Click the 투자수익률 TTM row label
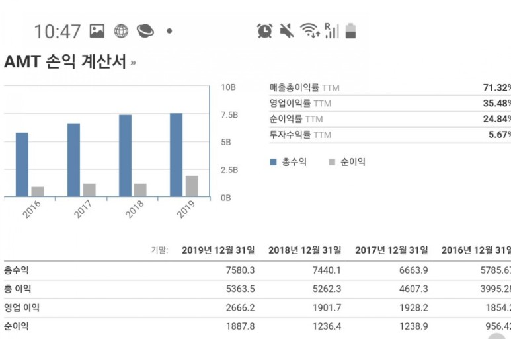This screenshot has height=339, width=511. (x=300, y=135)
